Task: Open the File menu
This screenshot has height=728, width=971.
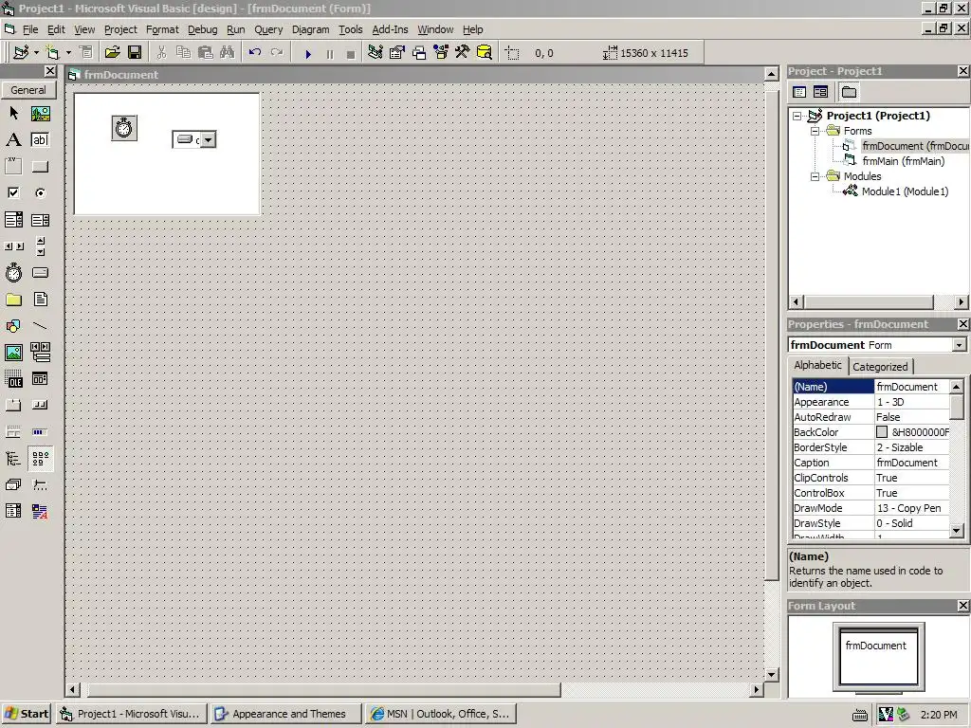Action: [29, 29]
